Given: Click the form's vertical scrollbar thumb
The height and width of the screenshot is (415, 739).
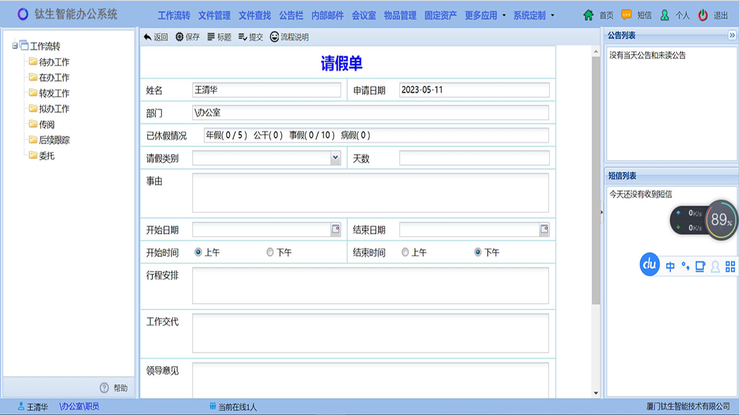Looking at the screenshot, I should [596, 180].
